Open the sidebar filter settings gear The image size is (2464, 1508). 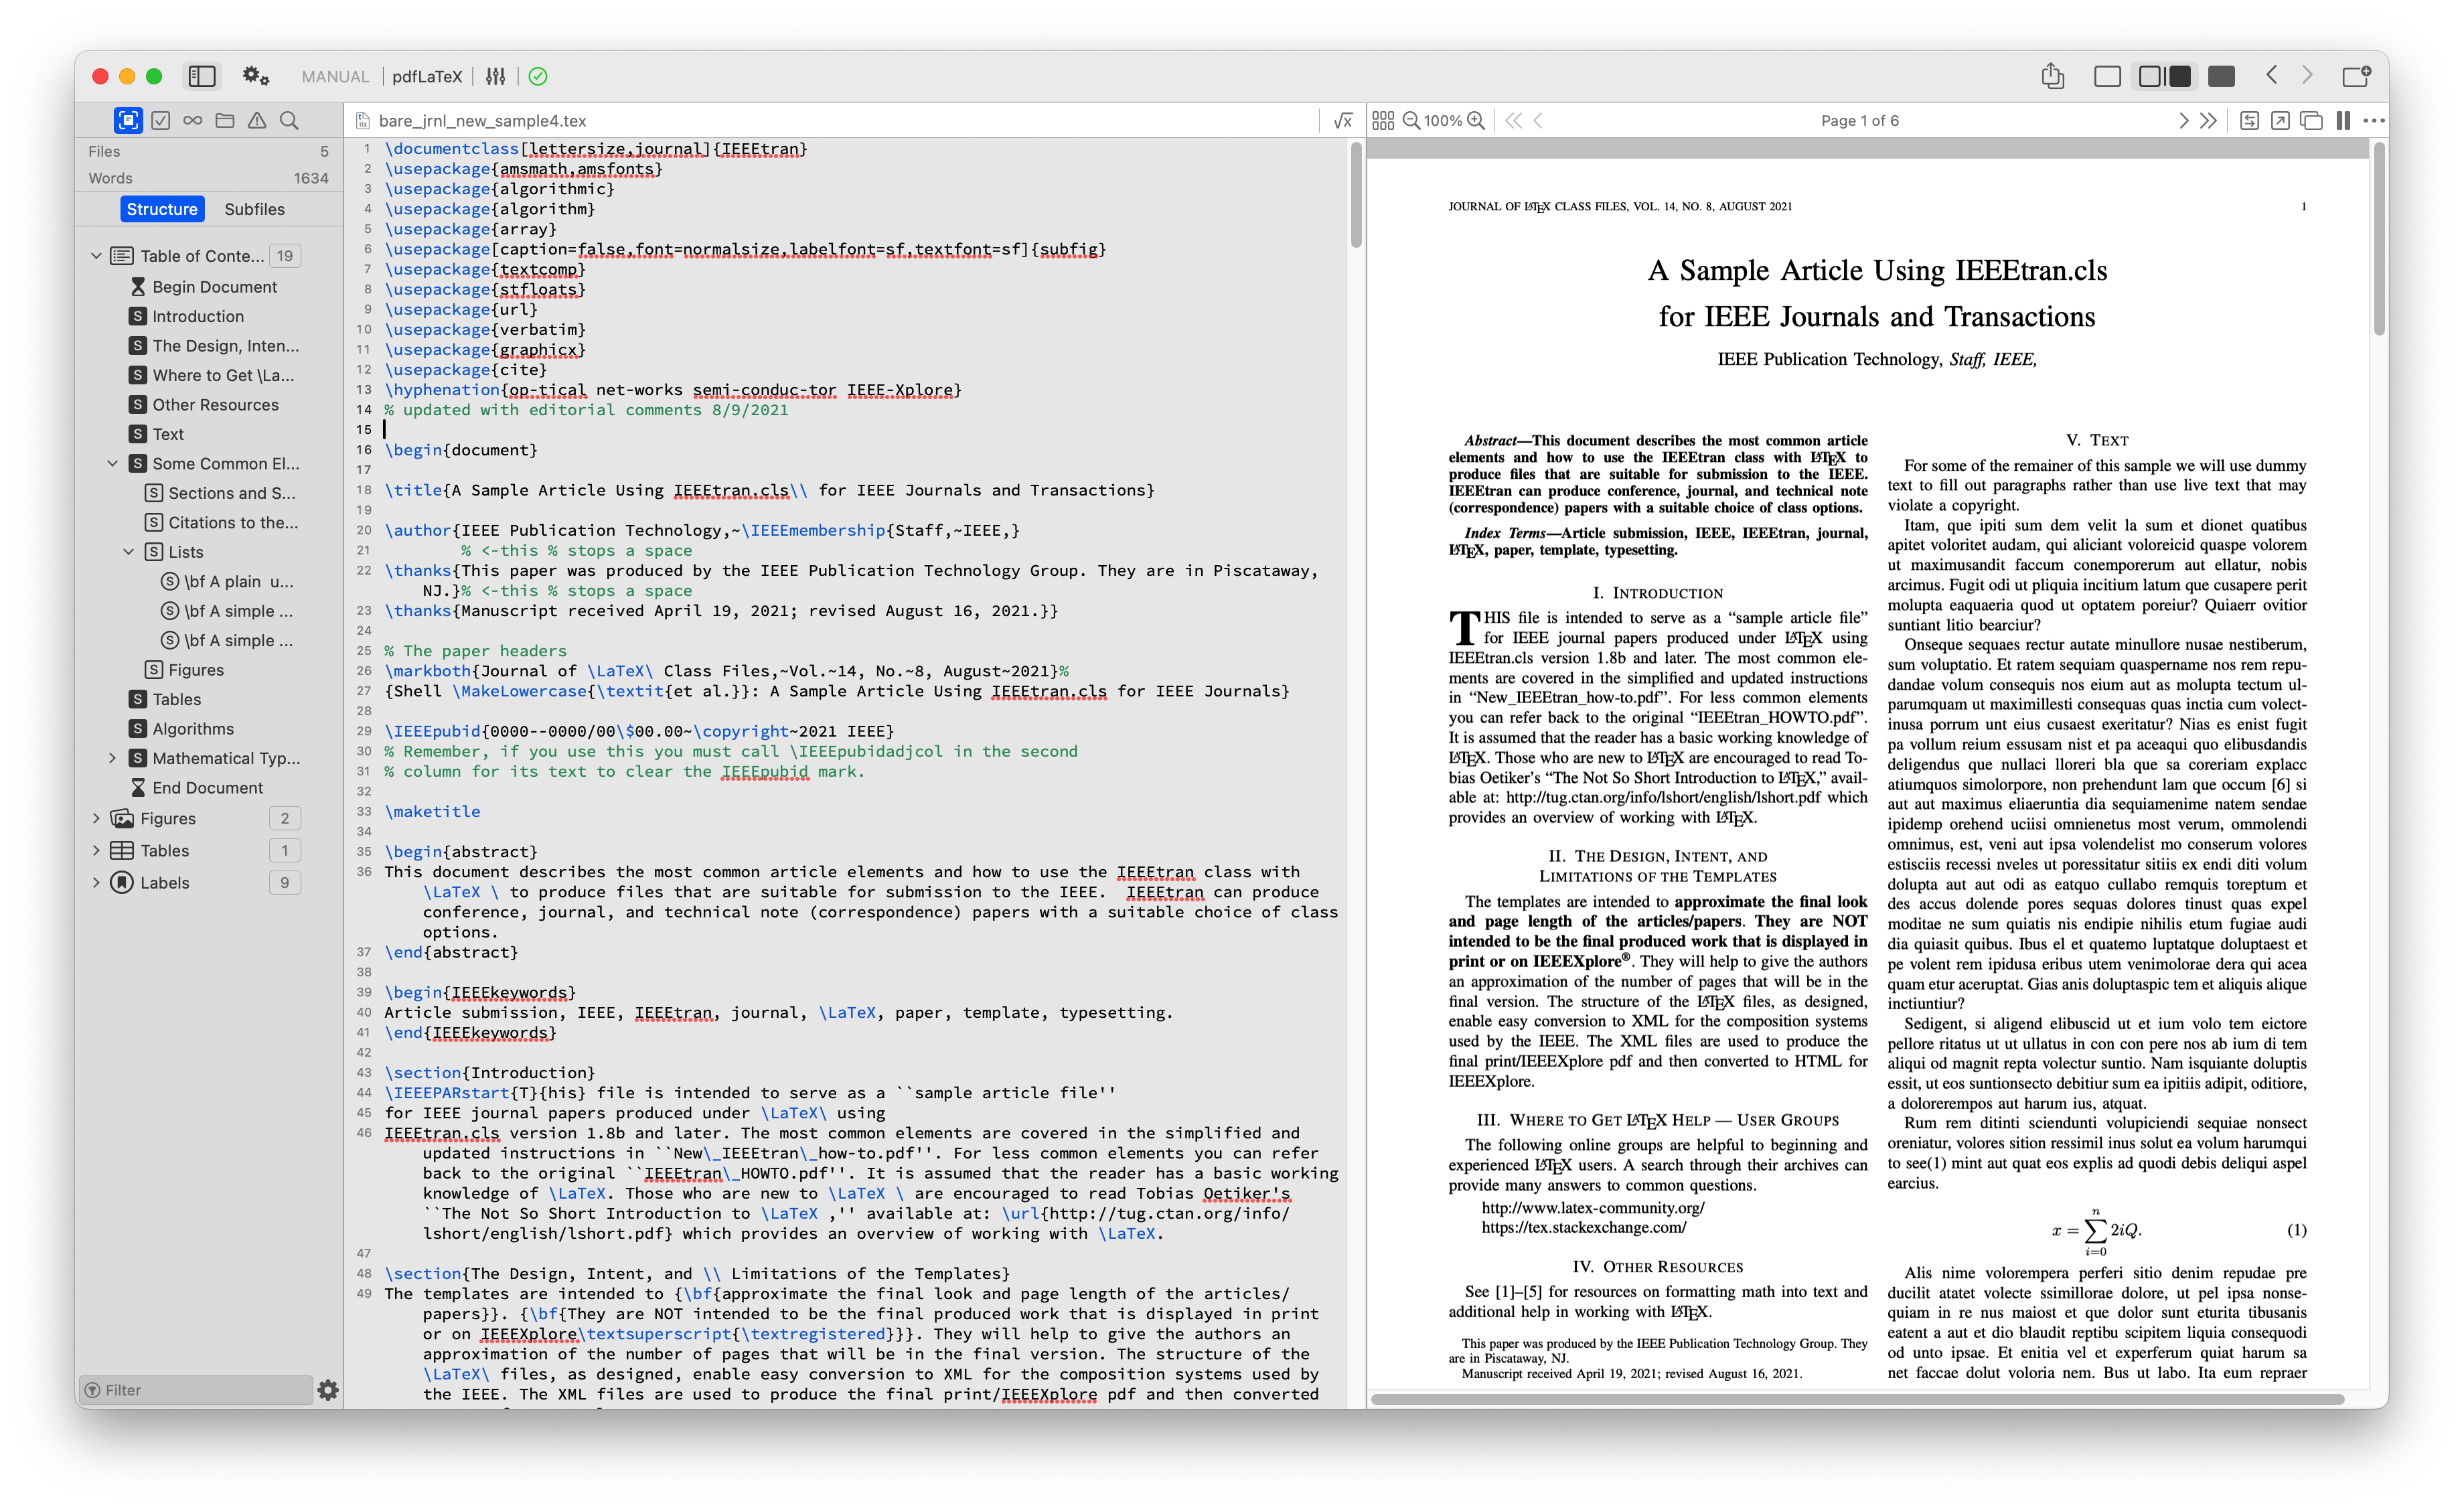[328, 1389]
